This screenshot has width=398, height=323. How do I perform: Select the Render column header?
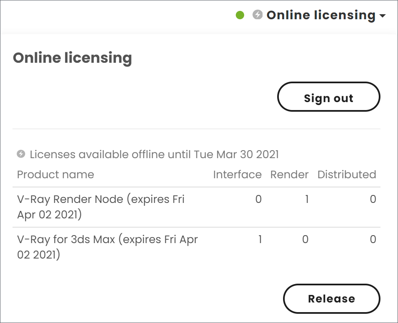pyautogui.click(x=289, y=174)
